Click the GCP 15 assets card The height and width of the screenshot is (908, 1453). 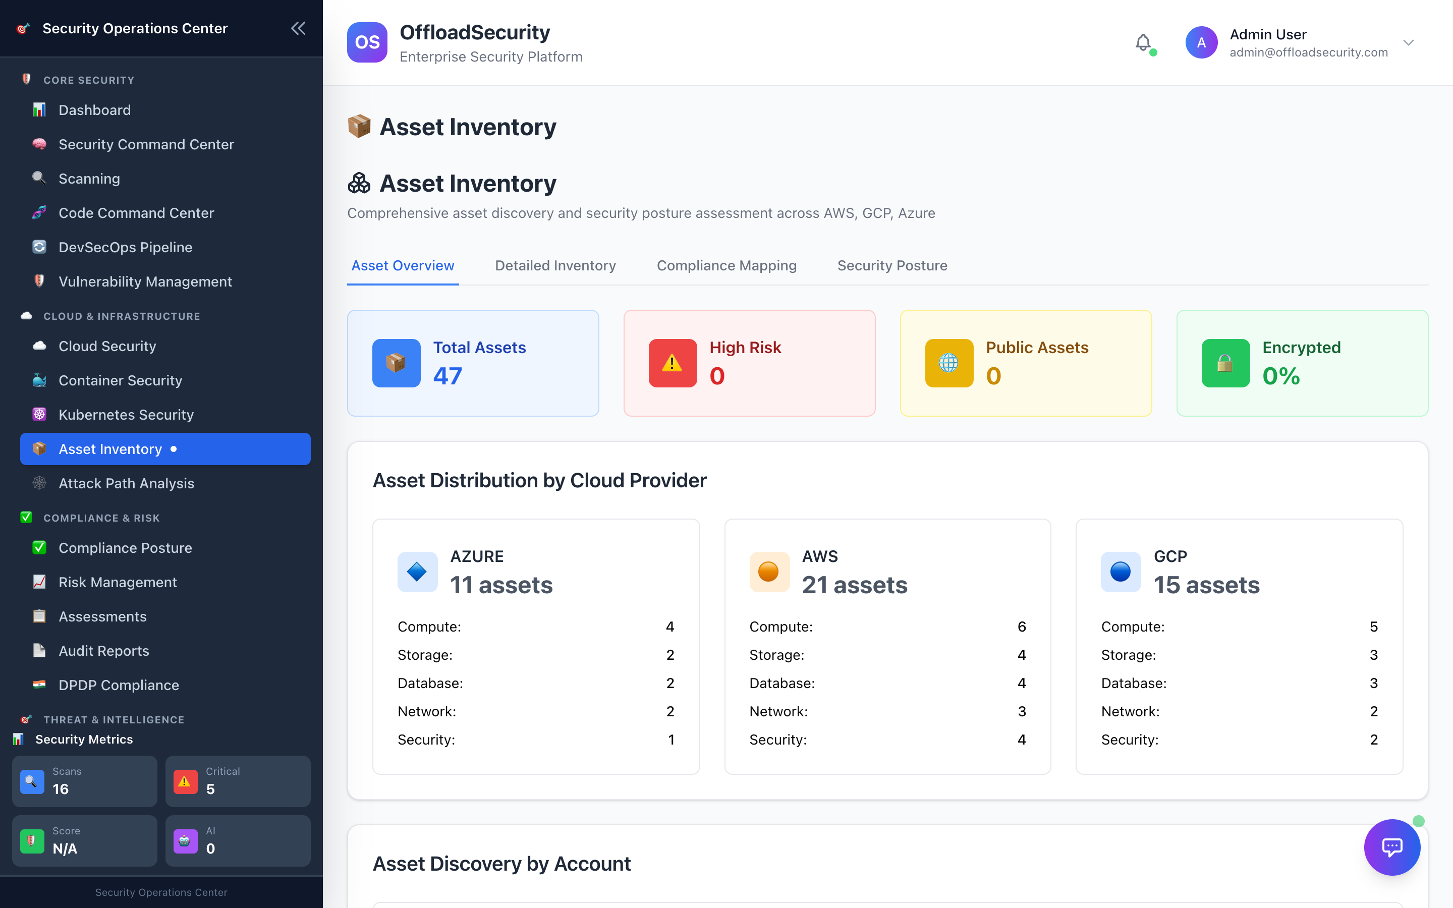coord(1239,646)
